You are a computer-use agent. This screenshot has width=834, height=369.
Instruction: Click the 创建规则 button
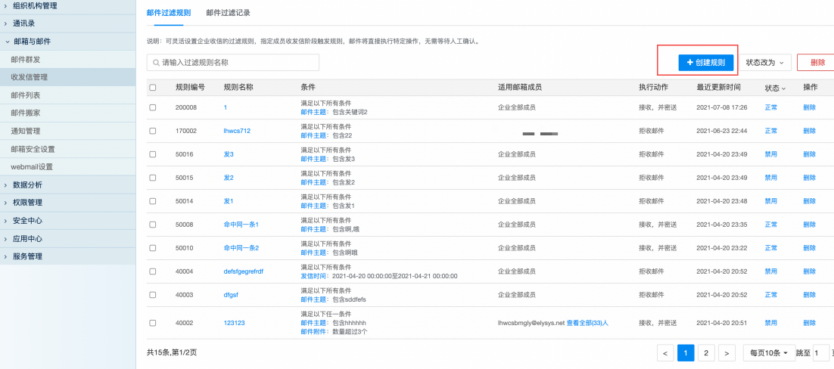pos(705,63)
